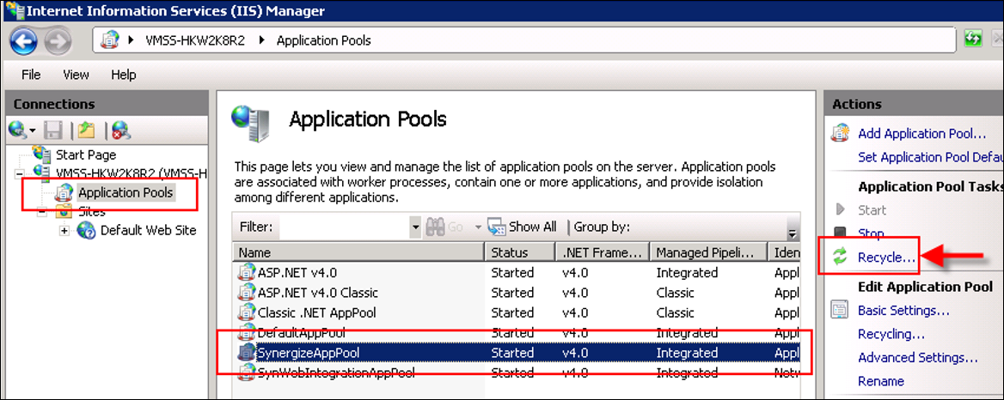This screenshot has height=400, width=1004.
Task: Click the Start task arrow icon
Action: (x=842, y=209)
